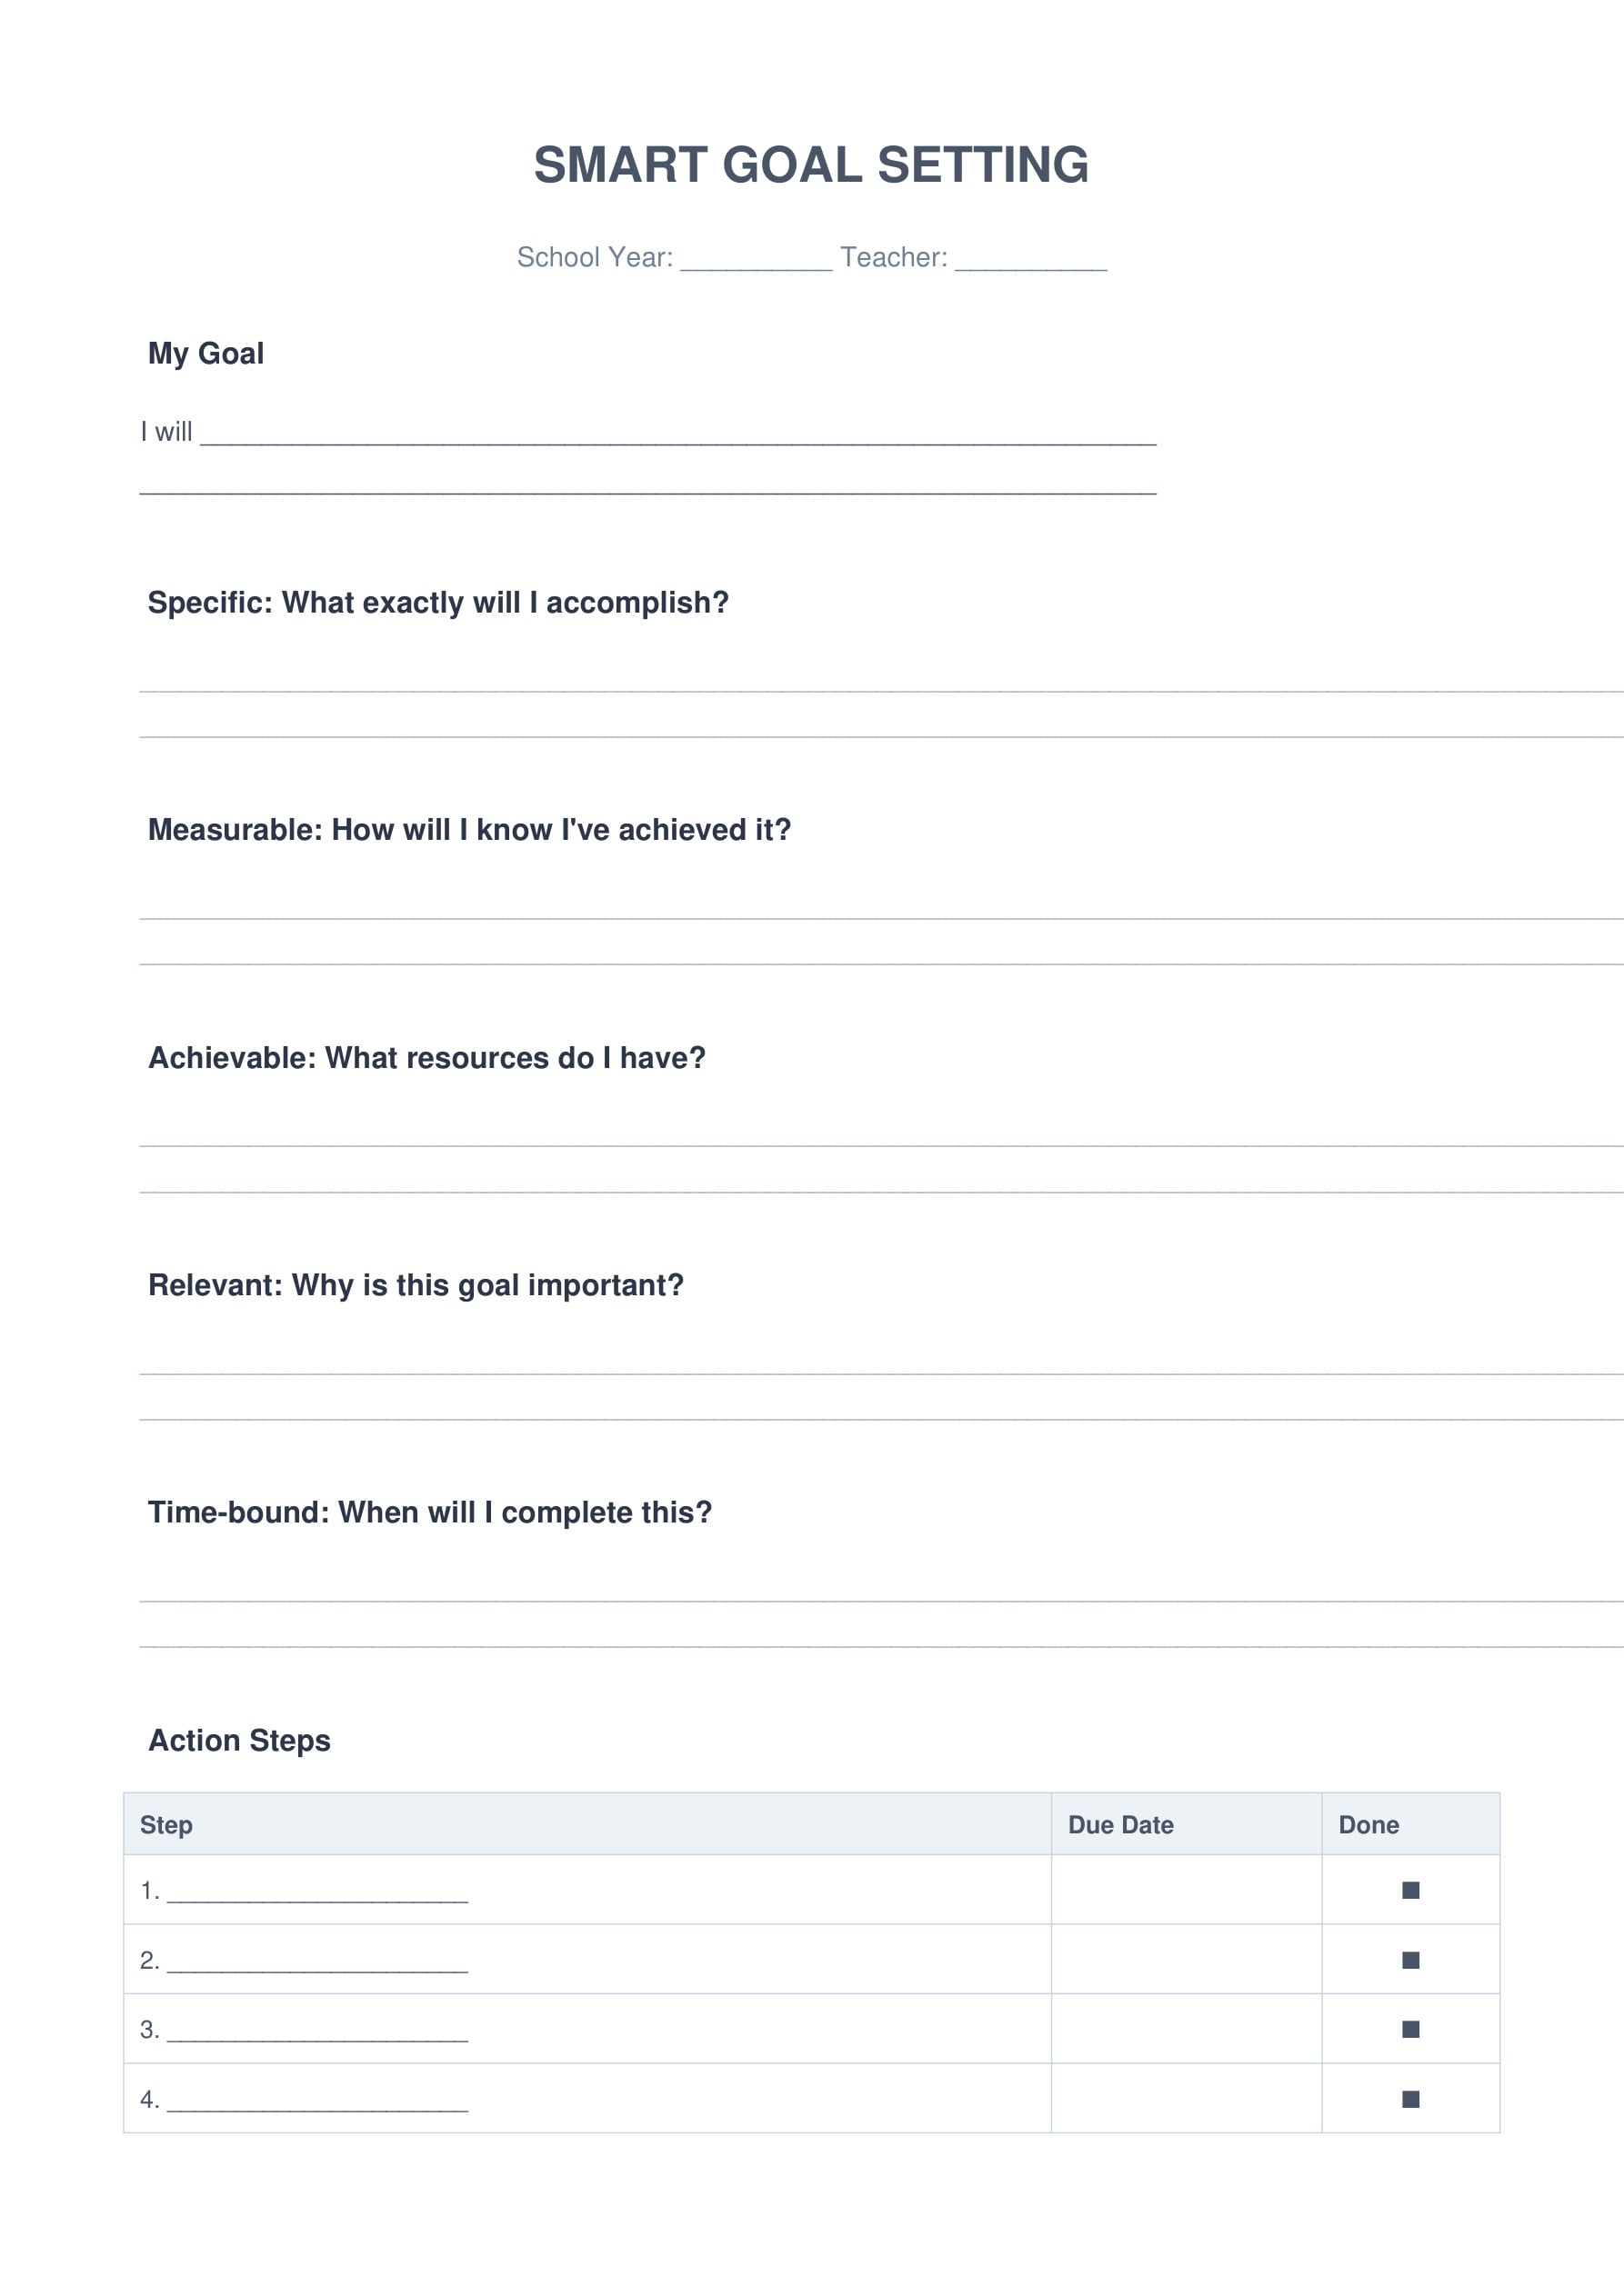Click the Due Date cell for step 3
Image resolution: width=1624 pixels, height=2296 pixels.
point(1186,2029)
